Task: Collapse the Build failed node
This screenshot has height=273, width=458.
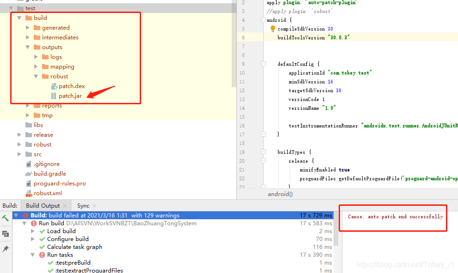Action: (x=16, y=216)
